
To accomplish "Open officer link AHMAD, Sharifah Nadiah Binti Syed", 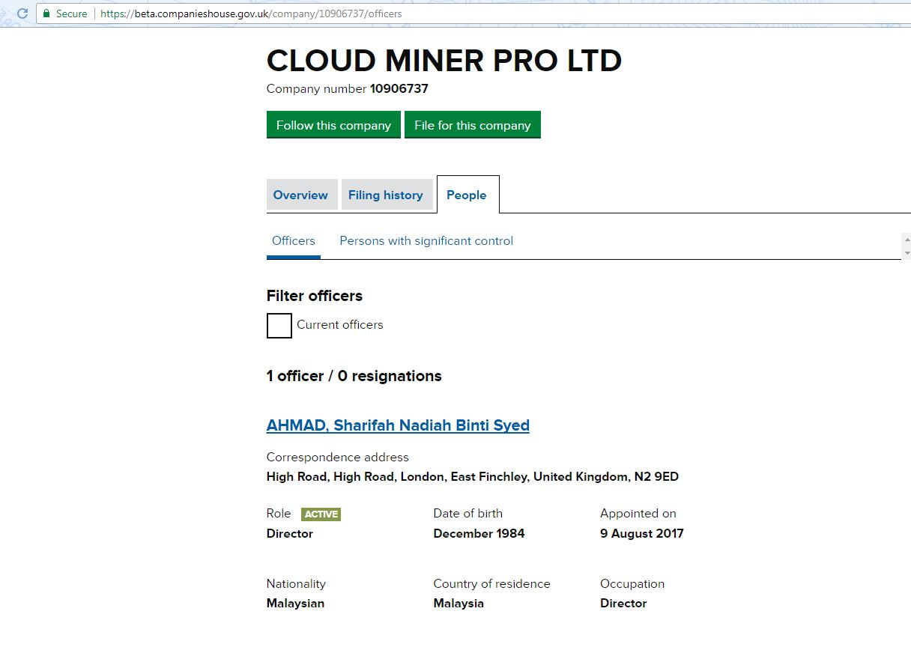I will [x=398, y=425].
